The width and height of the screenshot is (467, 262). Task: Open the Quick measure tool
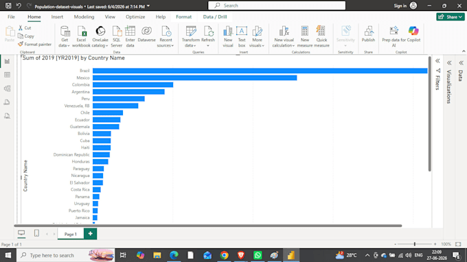pos(321,36)
